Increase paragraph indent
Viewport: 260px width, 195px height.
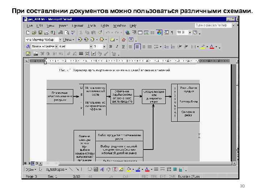(186, 47)
